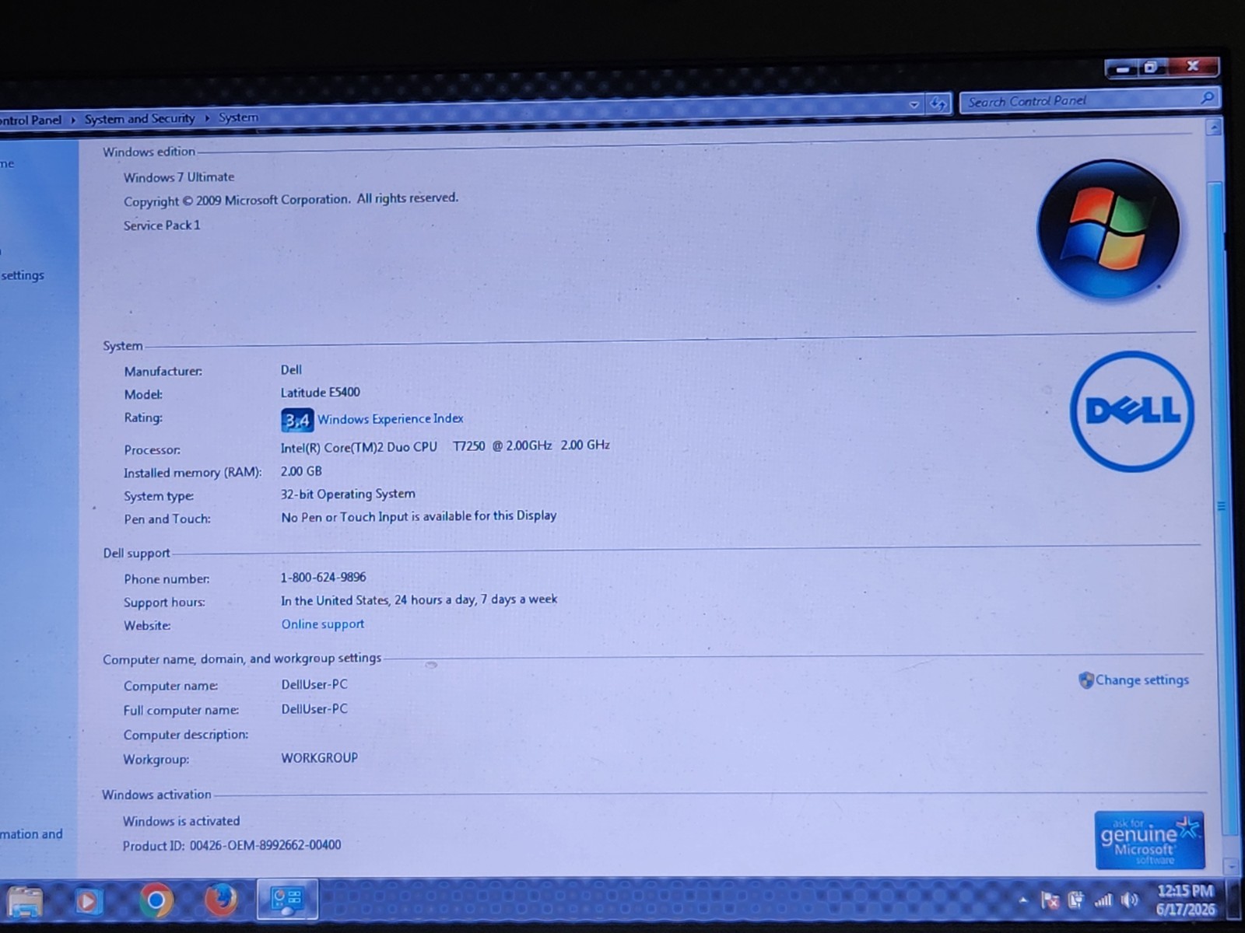Close the System window
The width and height of the screenshot is (1245, 933).
coord(1192,66)
